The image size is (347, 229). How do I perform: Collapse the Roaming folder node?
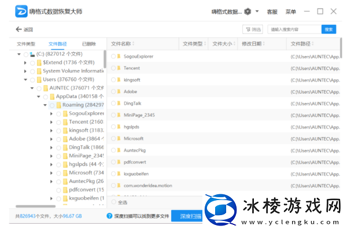45,105
